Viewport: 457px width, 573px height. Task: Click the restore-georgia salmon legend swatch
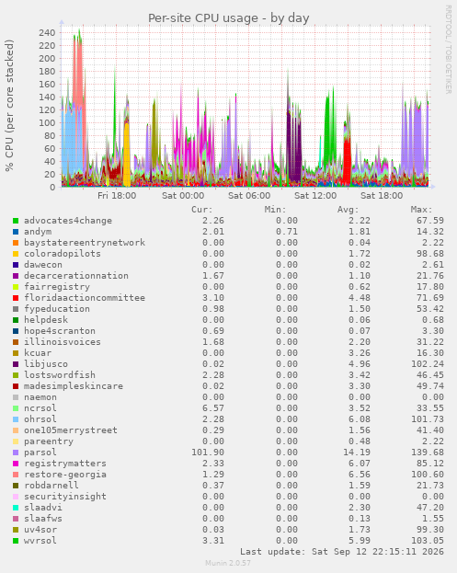(x=16, y=475)
